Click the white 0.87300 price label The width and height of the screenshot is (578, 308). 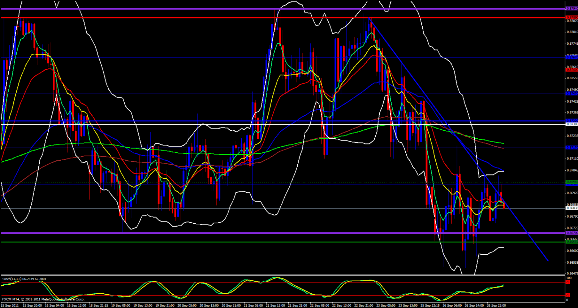(x=571, y=124)
